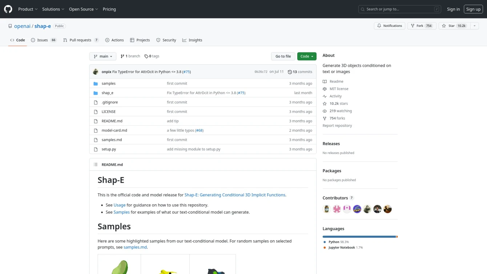
Task: View the 13 commits history
Action: tap(300, 72)
